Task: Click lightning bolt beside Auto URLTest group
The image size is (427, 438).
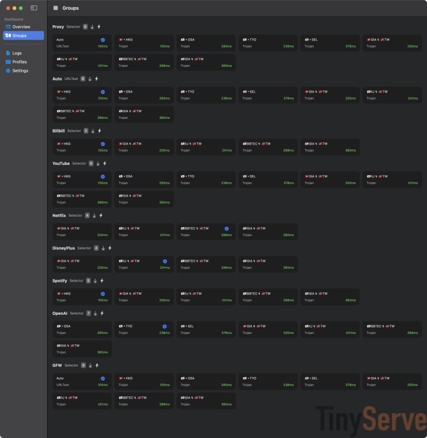Action: 96,79
